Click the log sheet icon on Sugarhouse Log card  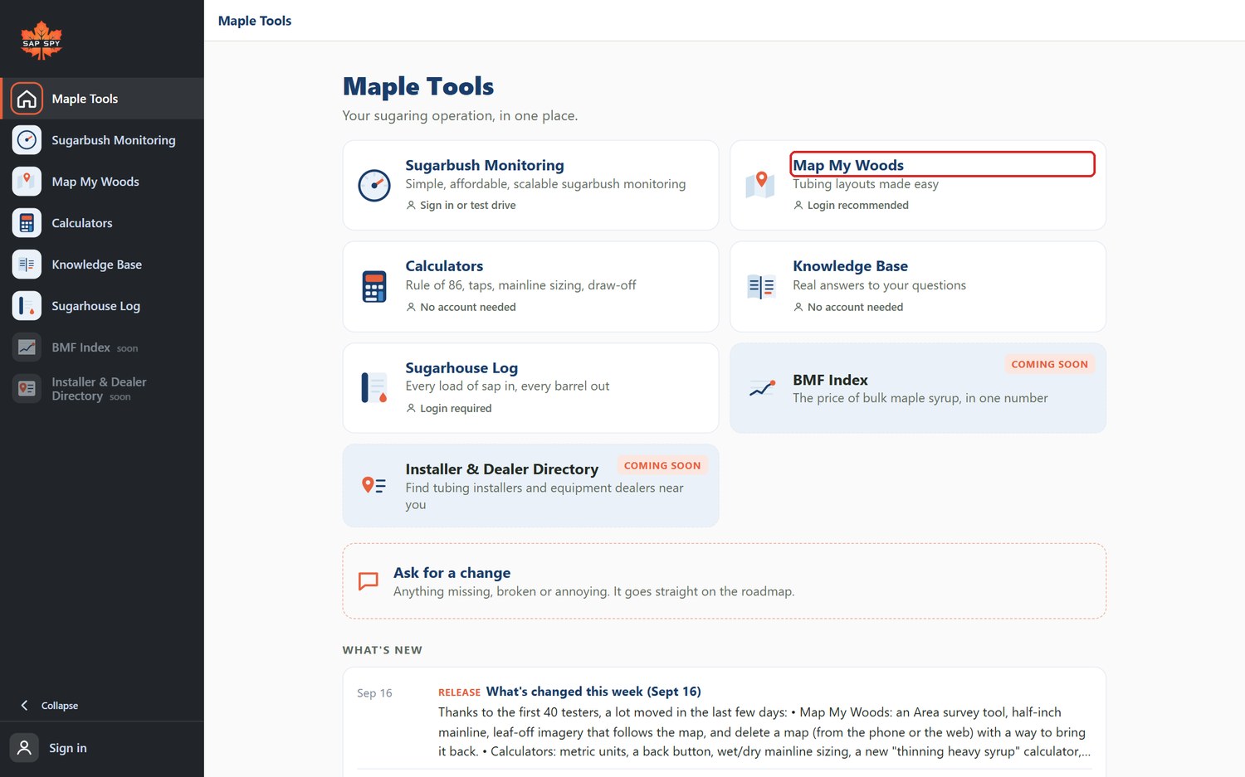point(374,388)
